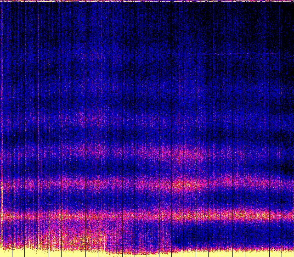This screenshot has width=294, height=257.
Task: Click the white line along the top edge
Action: click(x=147, y=1)
